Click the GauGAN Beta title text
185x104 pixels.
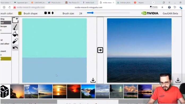coord(170,13)
